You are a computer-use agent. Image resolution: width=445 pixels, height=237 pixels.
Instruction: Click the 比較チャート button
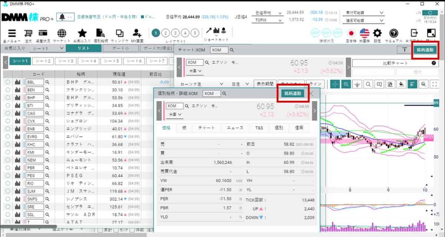tap(395, 63)
